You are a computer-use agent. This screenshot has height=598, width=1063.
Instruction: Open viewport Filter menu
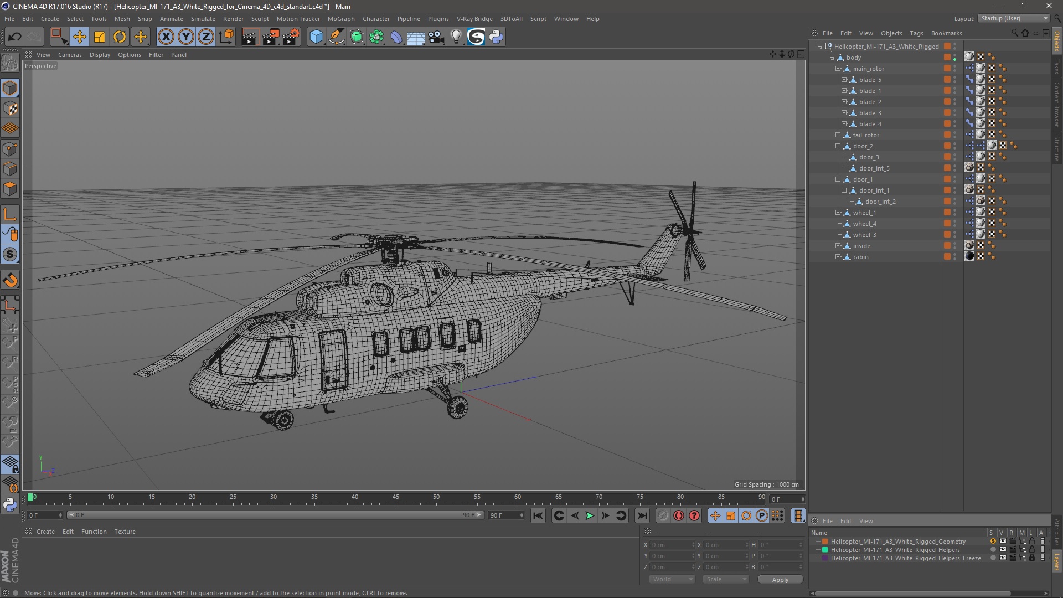point(156,55)
